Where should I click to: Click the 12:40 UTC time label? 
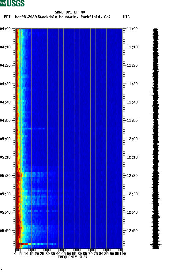coord(132,212)
